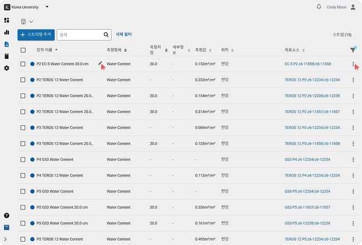This screenshot has height=245, width=362.
Task: Open the more menu for TEROS 12 P4 z6-12234 row
Action: tap(353, 175)
